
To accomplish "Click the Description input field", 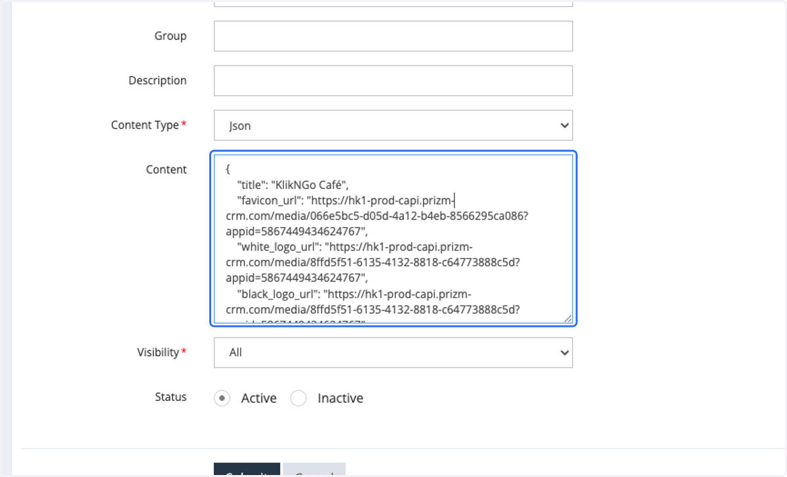I will 393,81.
